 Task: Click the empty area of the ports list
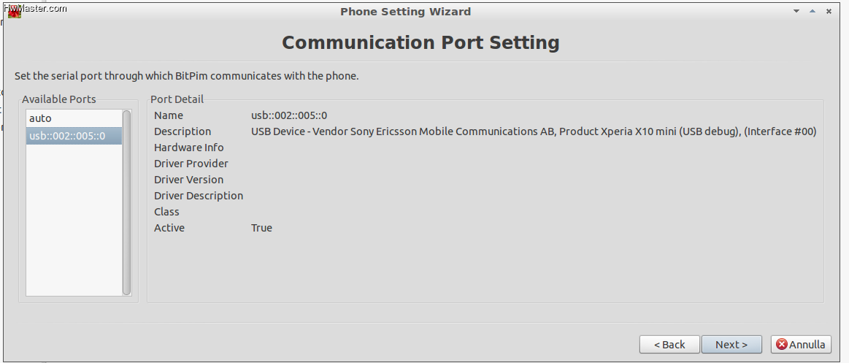[74, 219]
